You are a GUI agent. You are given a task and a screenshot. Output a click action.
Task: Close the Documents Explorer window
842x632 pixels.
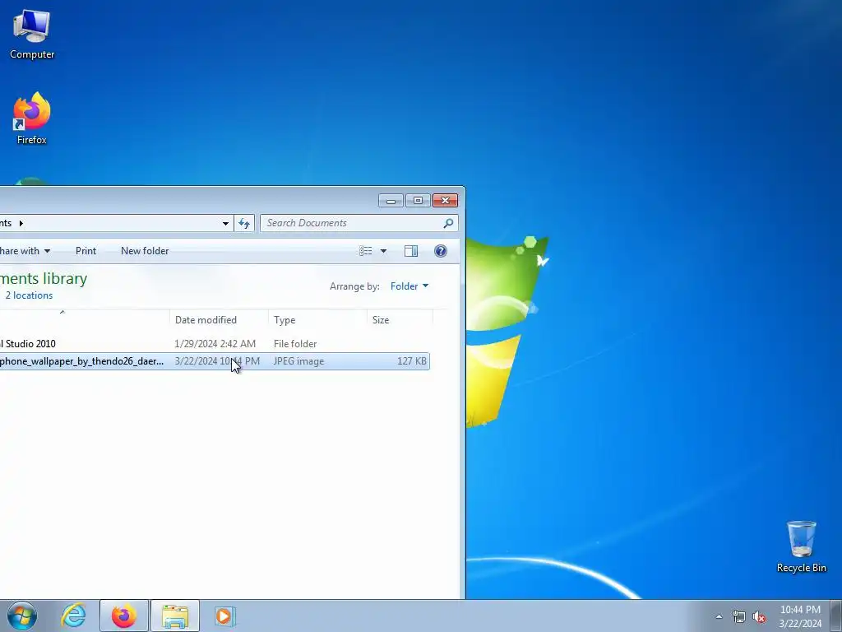click(x=445, y=201)
